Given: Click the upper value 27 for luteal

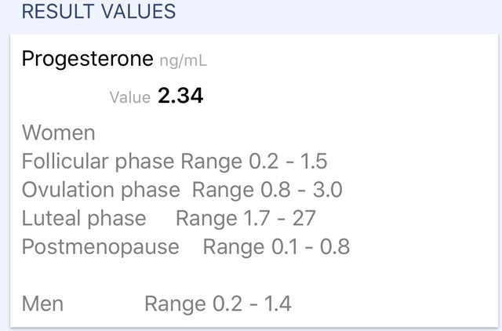Looking at the screenshot, I should coord(304,218).
